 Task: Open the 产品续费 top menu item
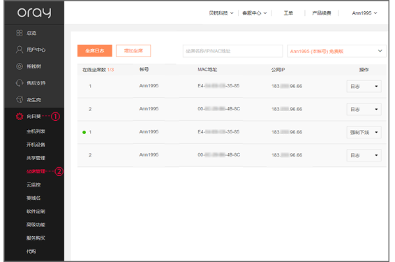[322, 13]
